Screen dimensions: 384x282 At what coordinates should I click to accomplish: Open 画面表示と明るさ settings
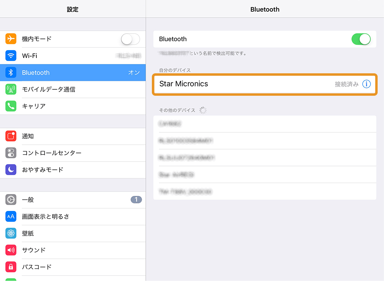pos(73,216)
